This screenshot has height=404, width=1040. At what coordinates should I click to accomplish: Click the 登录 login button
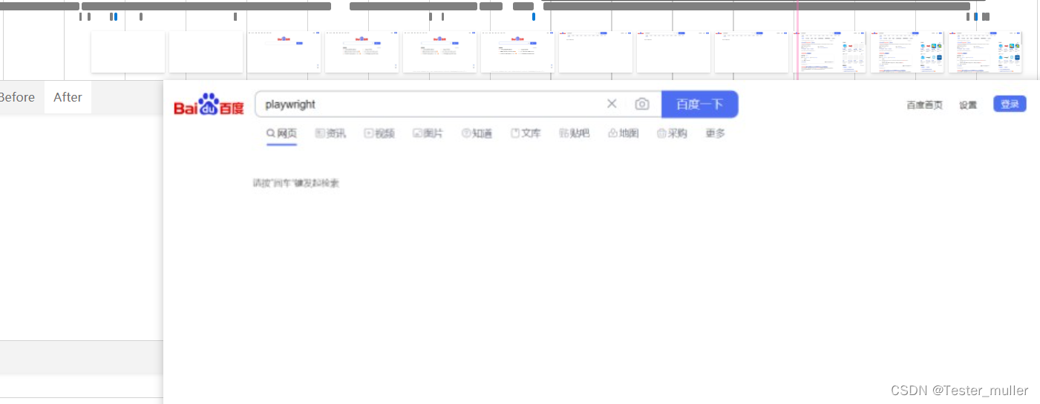point(1010,105)
